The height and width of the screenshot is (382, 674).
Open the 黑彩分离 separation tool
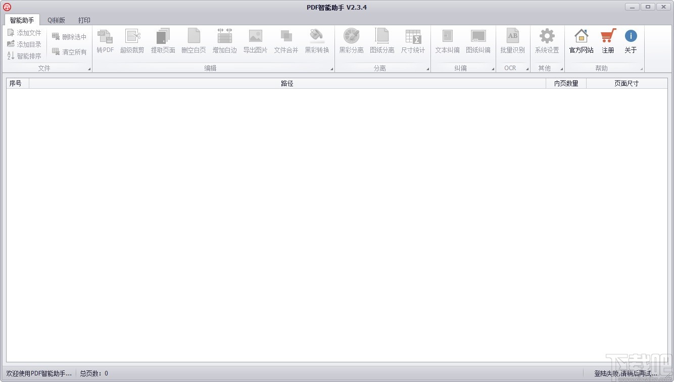pyautogui.click(x=351, y=41)
